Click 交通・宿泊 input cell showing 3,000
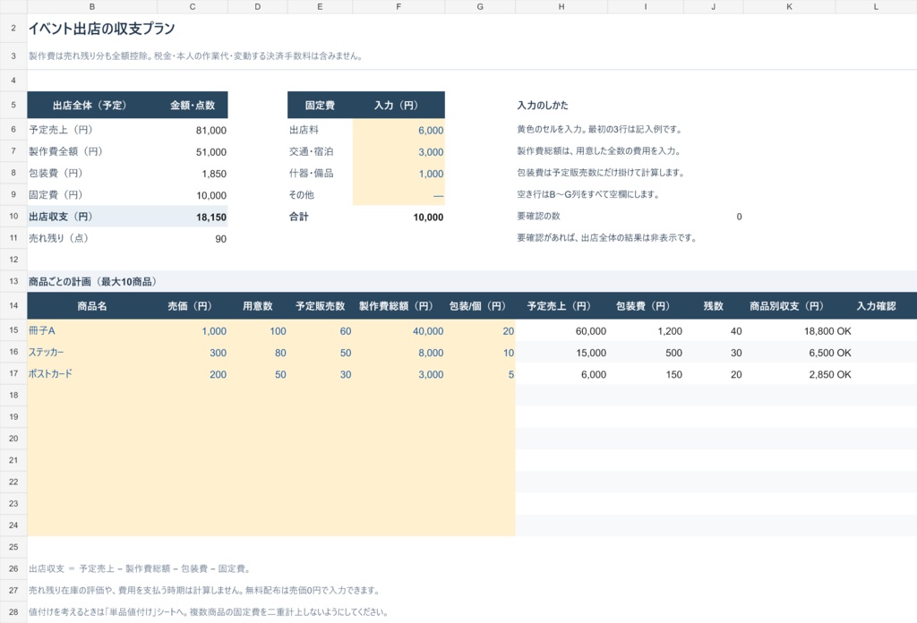Image resolution: width=917 pixels, height=623 pixels. (399, 152)
